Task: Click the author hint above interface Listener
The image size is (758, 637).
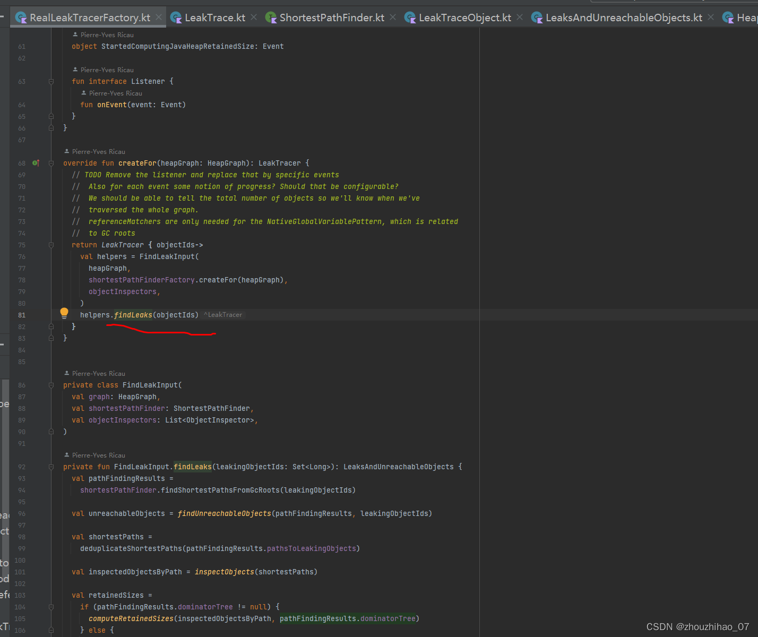Action: (103, 70)
